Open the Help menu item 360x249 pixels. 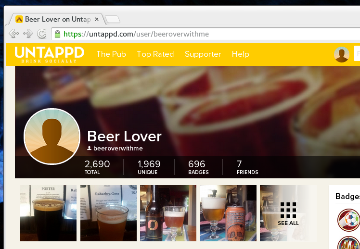pos(240,54)
